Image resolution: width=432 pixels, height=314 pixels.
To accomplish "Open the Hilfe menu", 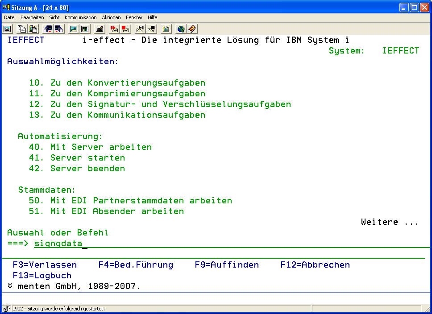I will point(152,17).
